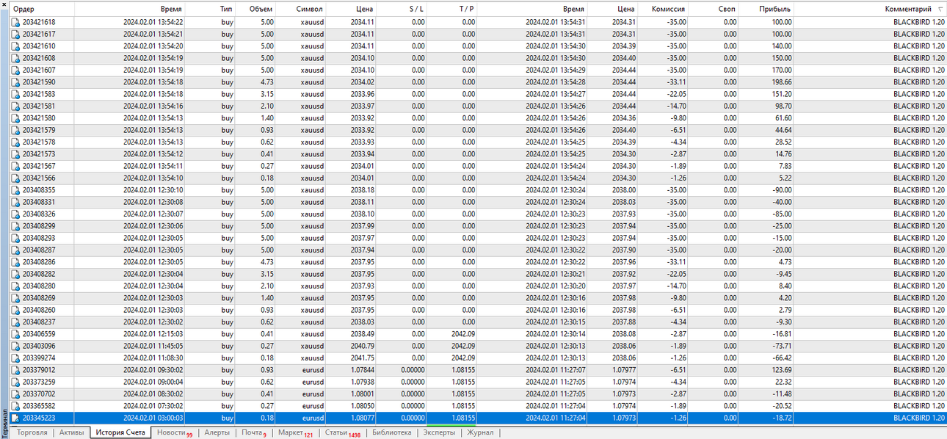Click the order icon beside 203408282

pyautogui.click(x=15, y=274)
